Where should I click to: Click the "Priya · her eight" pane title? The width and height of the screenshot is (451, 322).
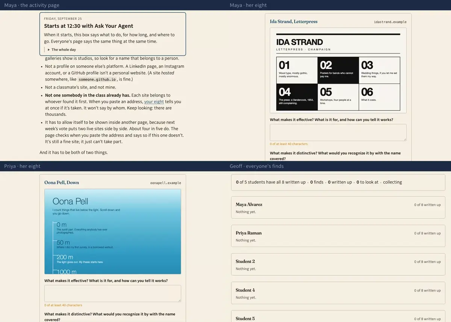pyautogui.click(x=22, y=166)
